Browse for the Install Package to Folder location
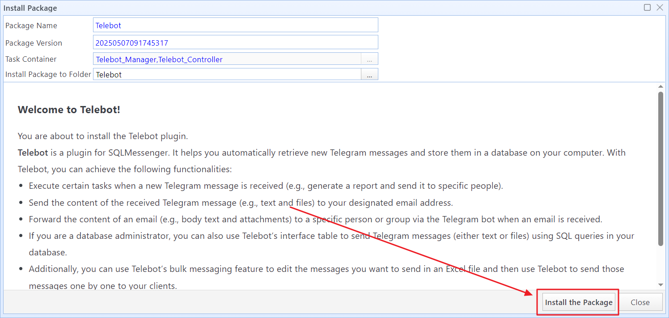 [x=369, y=75]
